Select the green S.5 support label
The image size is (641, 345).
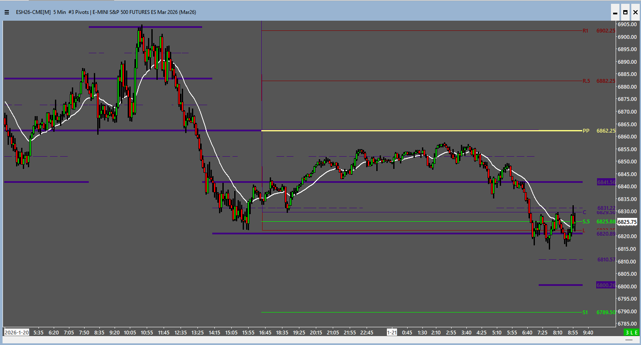click(586, 222)
